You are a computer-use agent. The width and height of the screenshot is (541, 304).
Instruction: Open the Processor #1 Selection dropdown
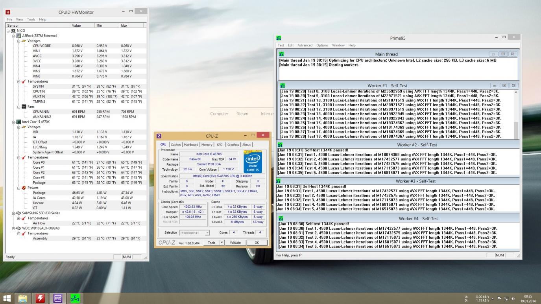pos(194,233)
